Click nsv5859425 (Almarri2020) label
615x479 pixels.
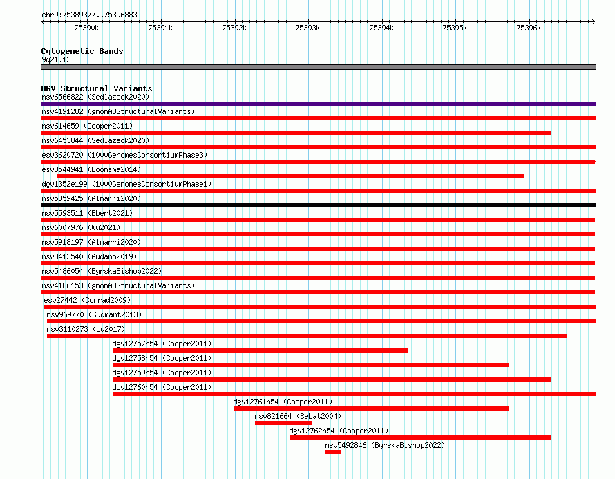(91, 198)
